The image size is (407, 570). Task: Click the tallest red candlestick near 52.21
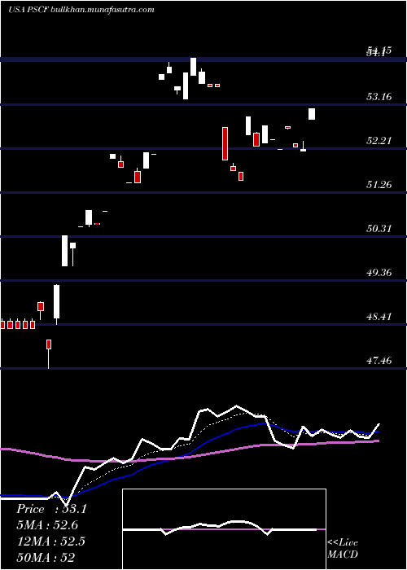(x=225, y=143)
